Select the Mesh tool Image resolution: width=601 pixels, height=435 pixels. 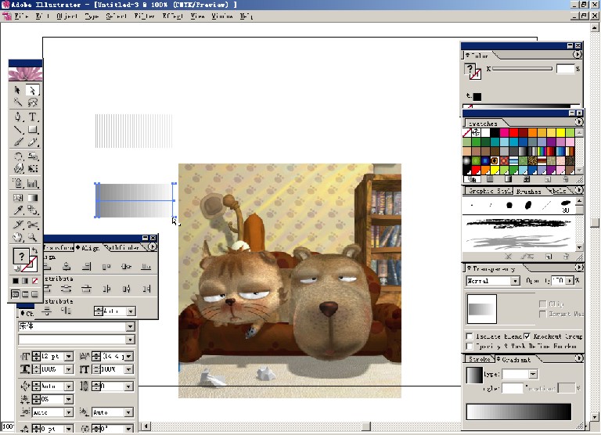point(18,198)
